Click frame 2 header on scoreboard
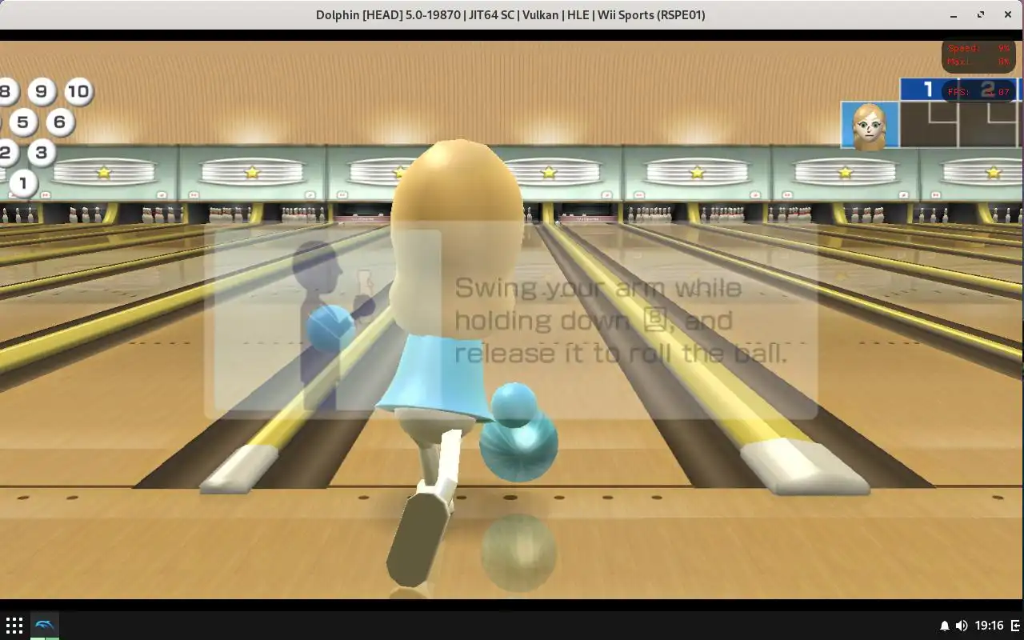1024x640 pixels. click(x=987, y=90)
